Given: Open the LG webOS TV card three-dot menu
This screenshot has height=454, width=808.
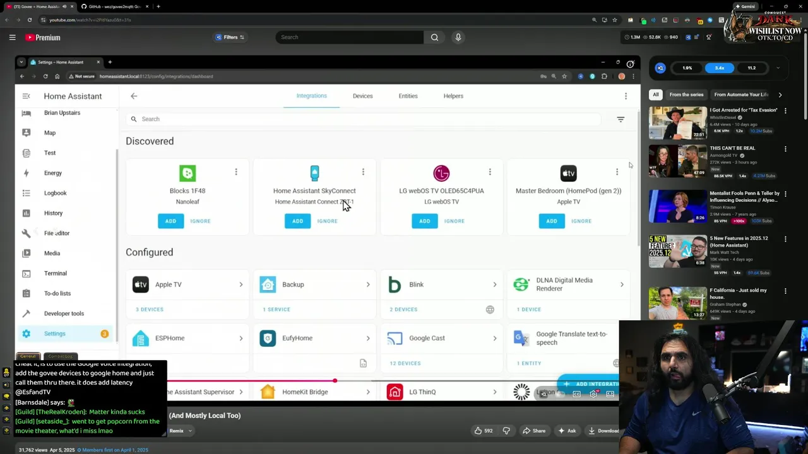Looking at the screenshot, I should [490, 172].
